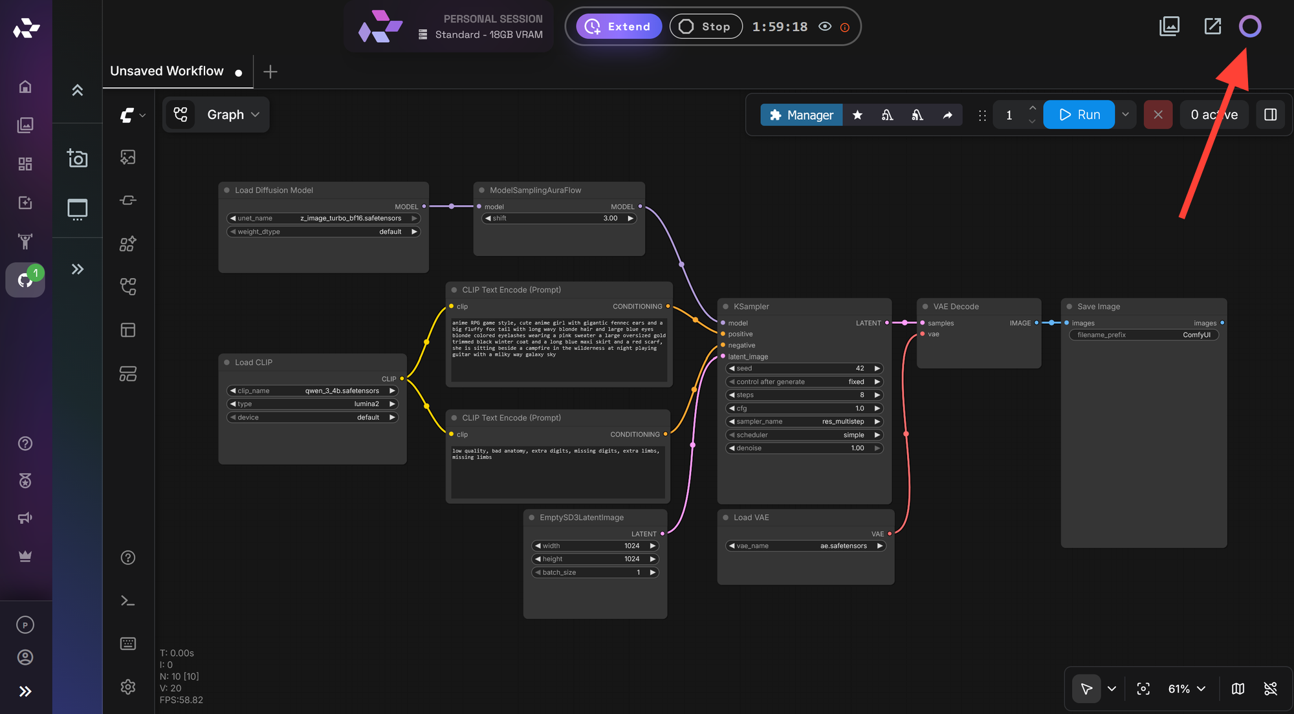This screenshot has height=714, width=1294.
Task: Expand the select tool mode chevron
Action: [1112, 689]
